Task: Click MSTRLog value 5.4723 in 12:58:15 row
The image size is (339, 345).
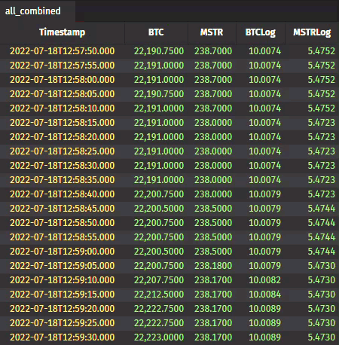Action: pyautogui.click(x=322, y=123)
